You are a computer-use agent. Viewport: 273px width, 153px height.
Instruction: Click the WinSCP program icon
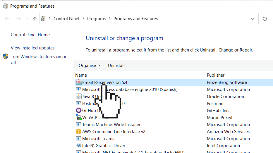(79, 117)
